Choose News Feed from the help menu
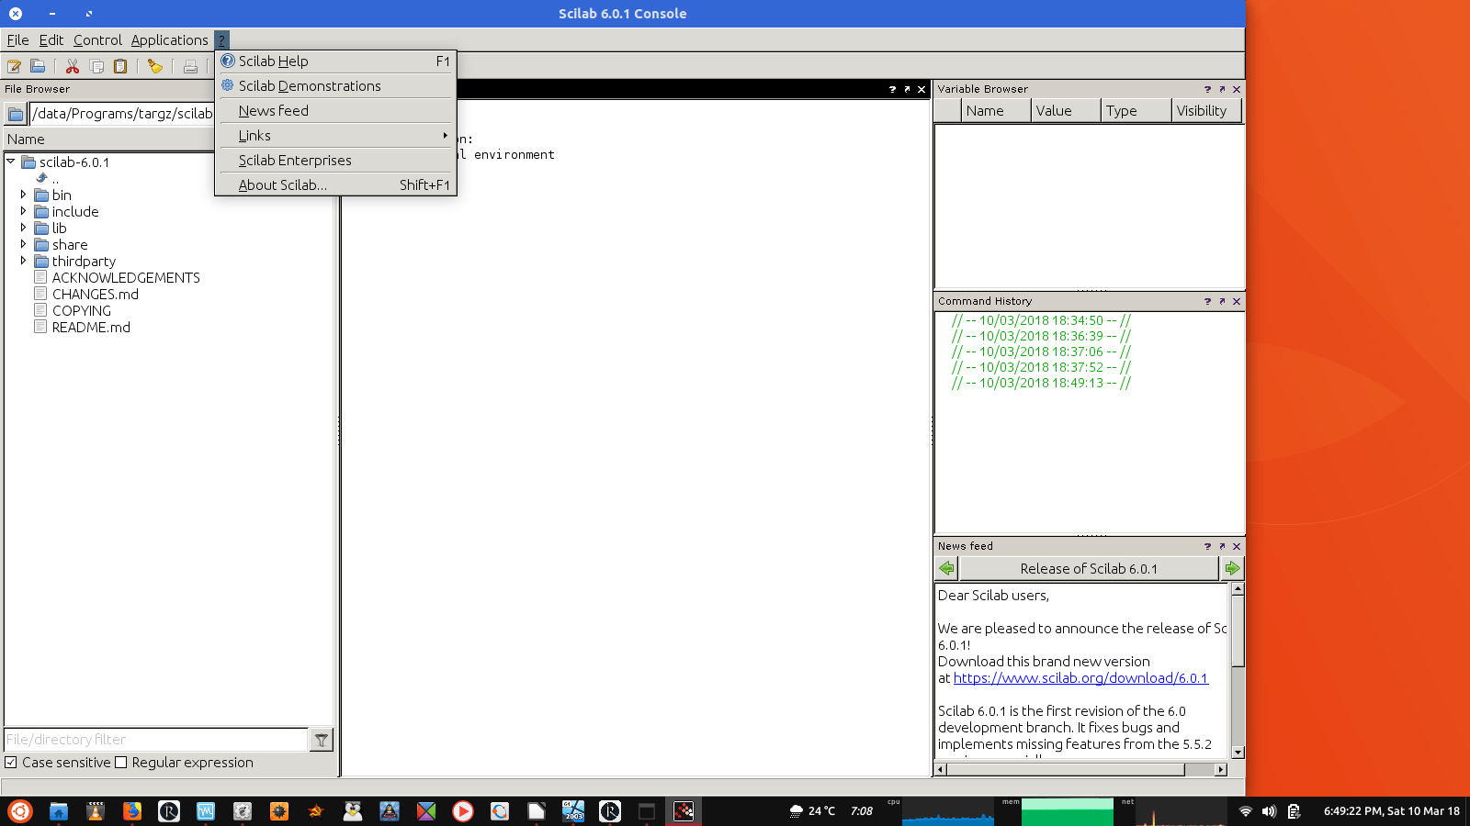Screen dimensions: 1470x826 coord(335,111)
